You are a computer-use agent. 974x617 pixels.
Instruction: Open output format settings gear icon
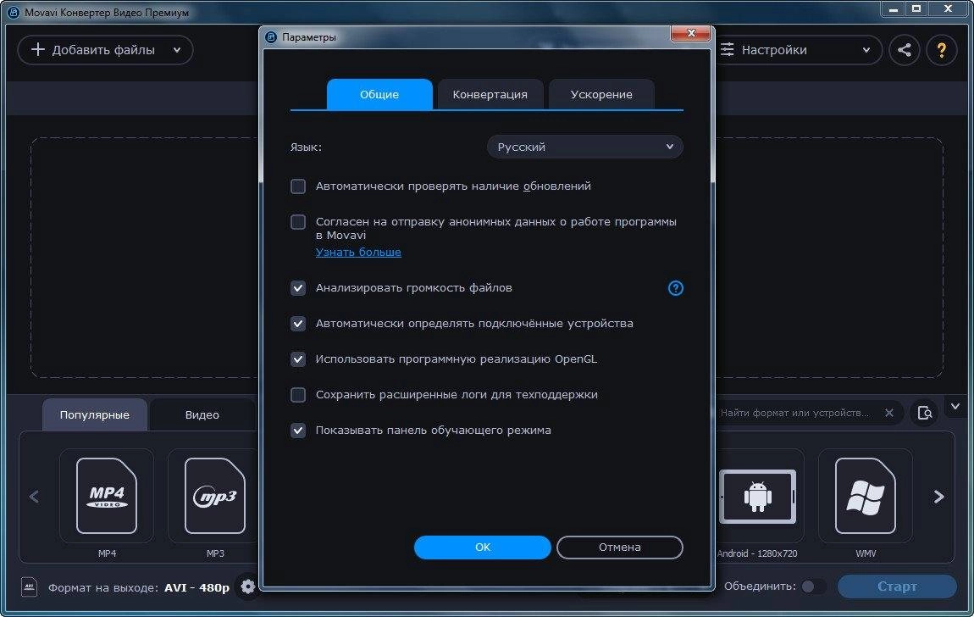pyautogui.click(x=248, y=586)
